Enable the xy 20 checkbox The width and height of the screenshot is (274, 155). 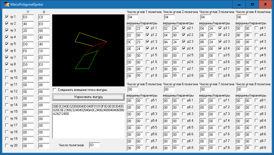[x=7, y=145]
